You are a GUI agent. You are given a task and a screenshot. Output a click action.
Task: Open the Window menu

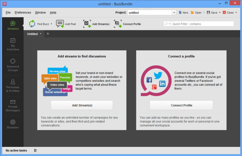click(x=40, y=13)
